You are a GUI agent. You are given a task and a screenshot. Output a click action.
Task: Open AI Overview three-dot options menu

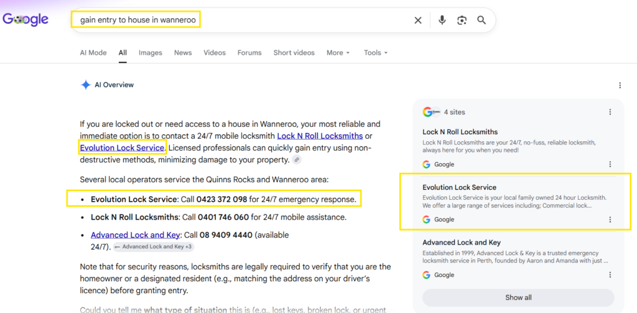(620, 85)
